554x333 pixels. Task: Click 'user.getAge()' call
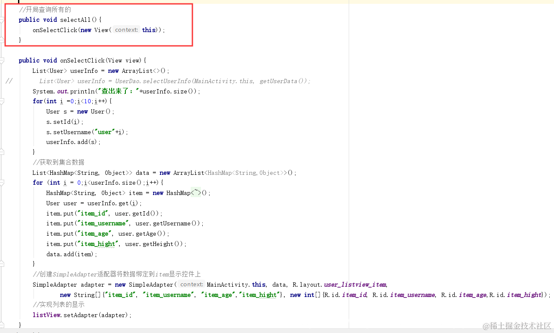(142, 234)
